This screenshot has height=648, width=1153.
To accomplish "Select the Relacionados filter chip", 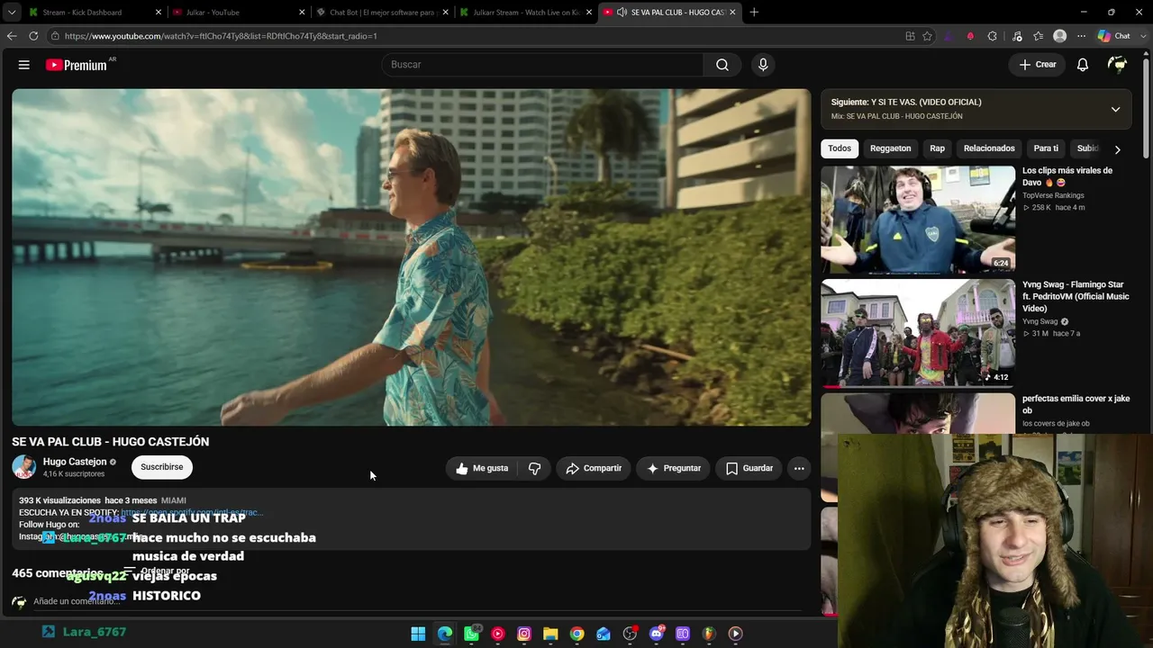I will click(x=989, y=148).
